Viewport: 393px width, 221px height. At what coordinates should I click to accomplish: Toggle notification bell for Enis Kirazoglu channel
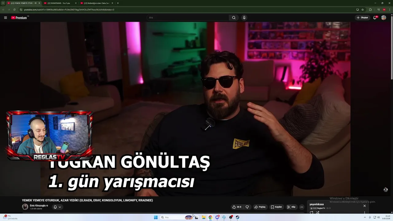click(57, 207)
